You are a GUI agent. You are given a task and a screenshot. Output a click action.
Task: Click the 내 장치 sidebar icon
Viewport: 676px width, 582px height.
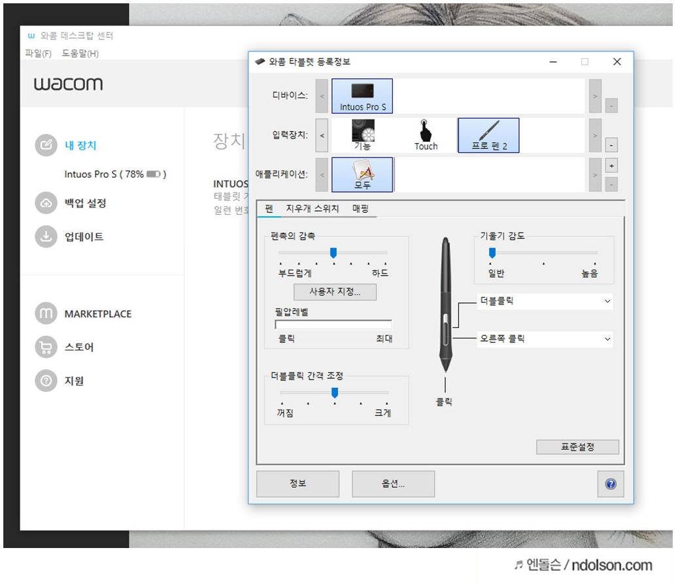46,145
